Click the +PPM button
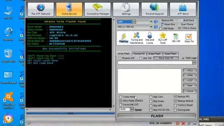This screenshot has height=126, width=224. coord(190,75)
